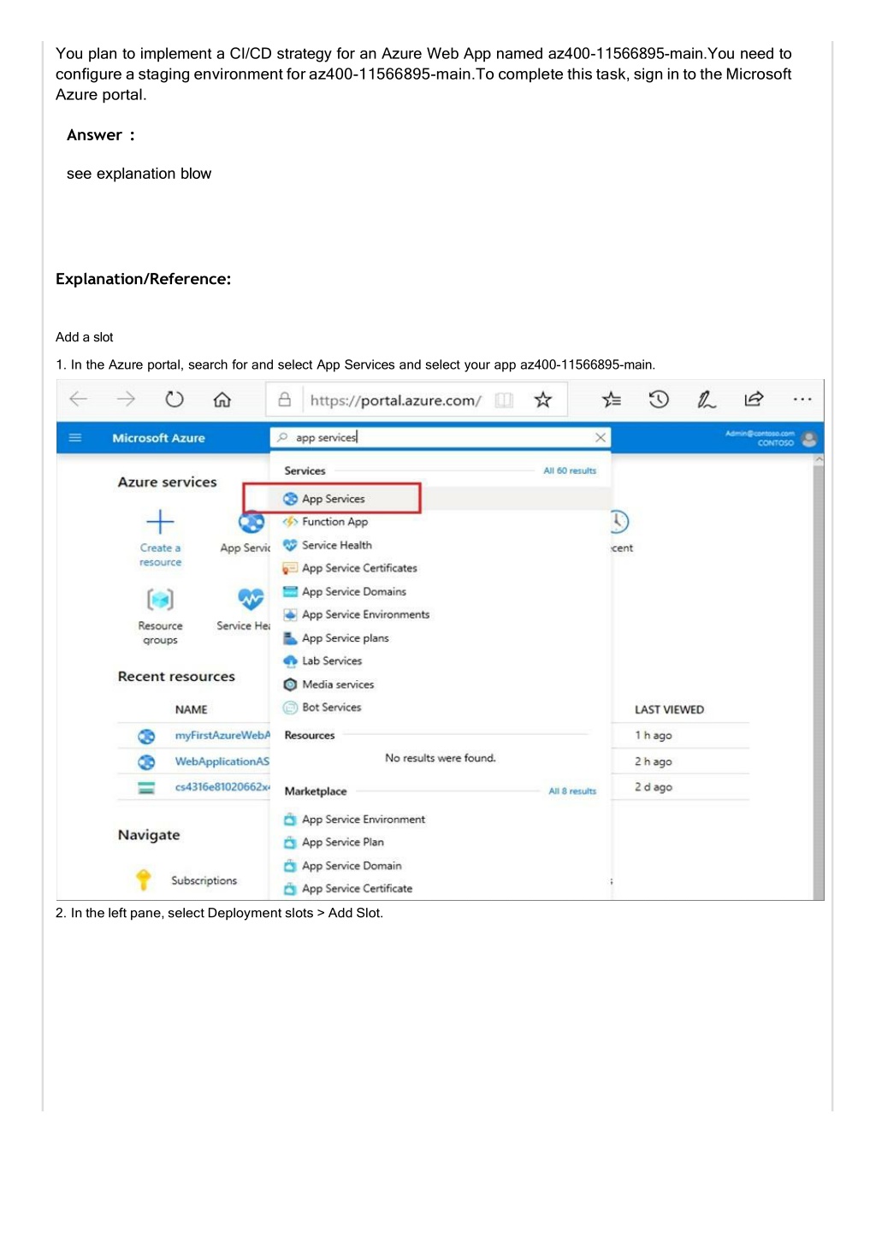Screen dimensions: 876x1238
Task: Choose App Service Domains result
Action: point(353,591)
